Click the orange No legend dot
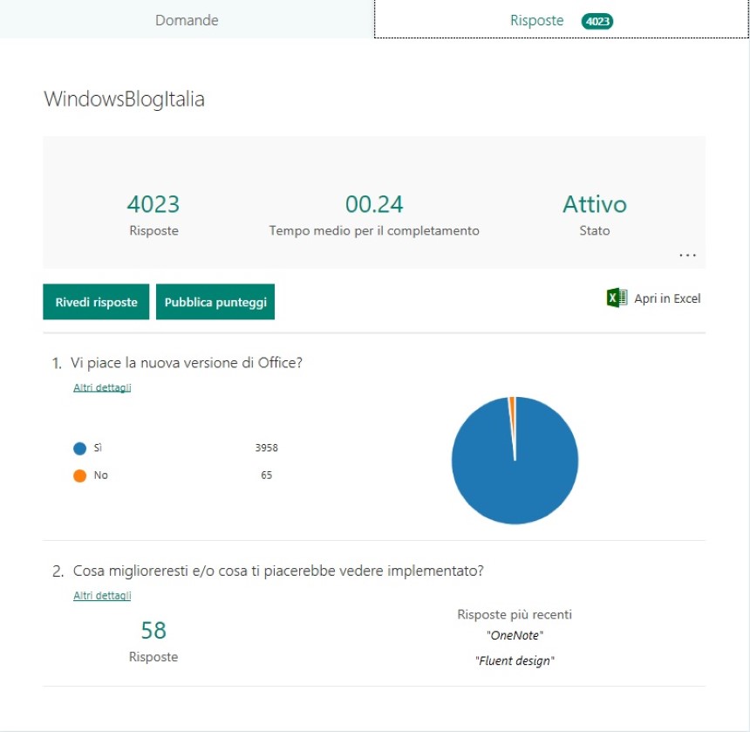 (x=80, y=475)
